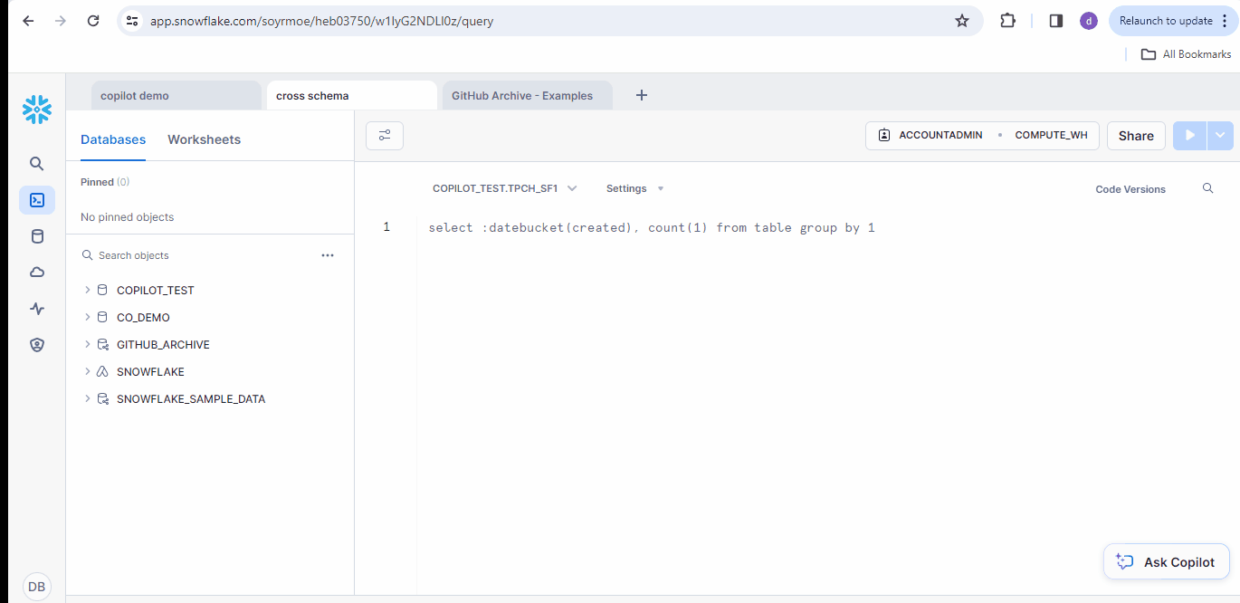Viewport: 1240px width, 603px height.
Task: Click the CO_DEMO database icon
Action: (x=102, y=318)
